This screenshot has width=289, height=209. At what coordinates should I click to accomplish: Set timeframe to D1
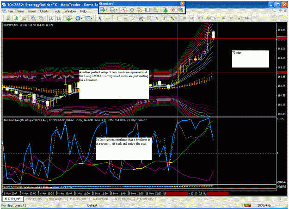(232, 18)
